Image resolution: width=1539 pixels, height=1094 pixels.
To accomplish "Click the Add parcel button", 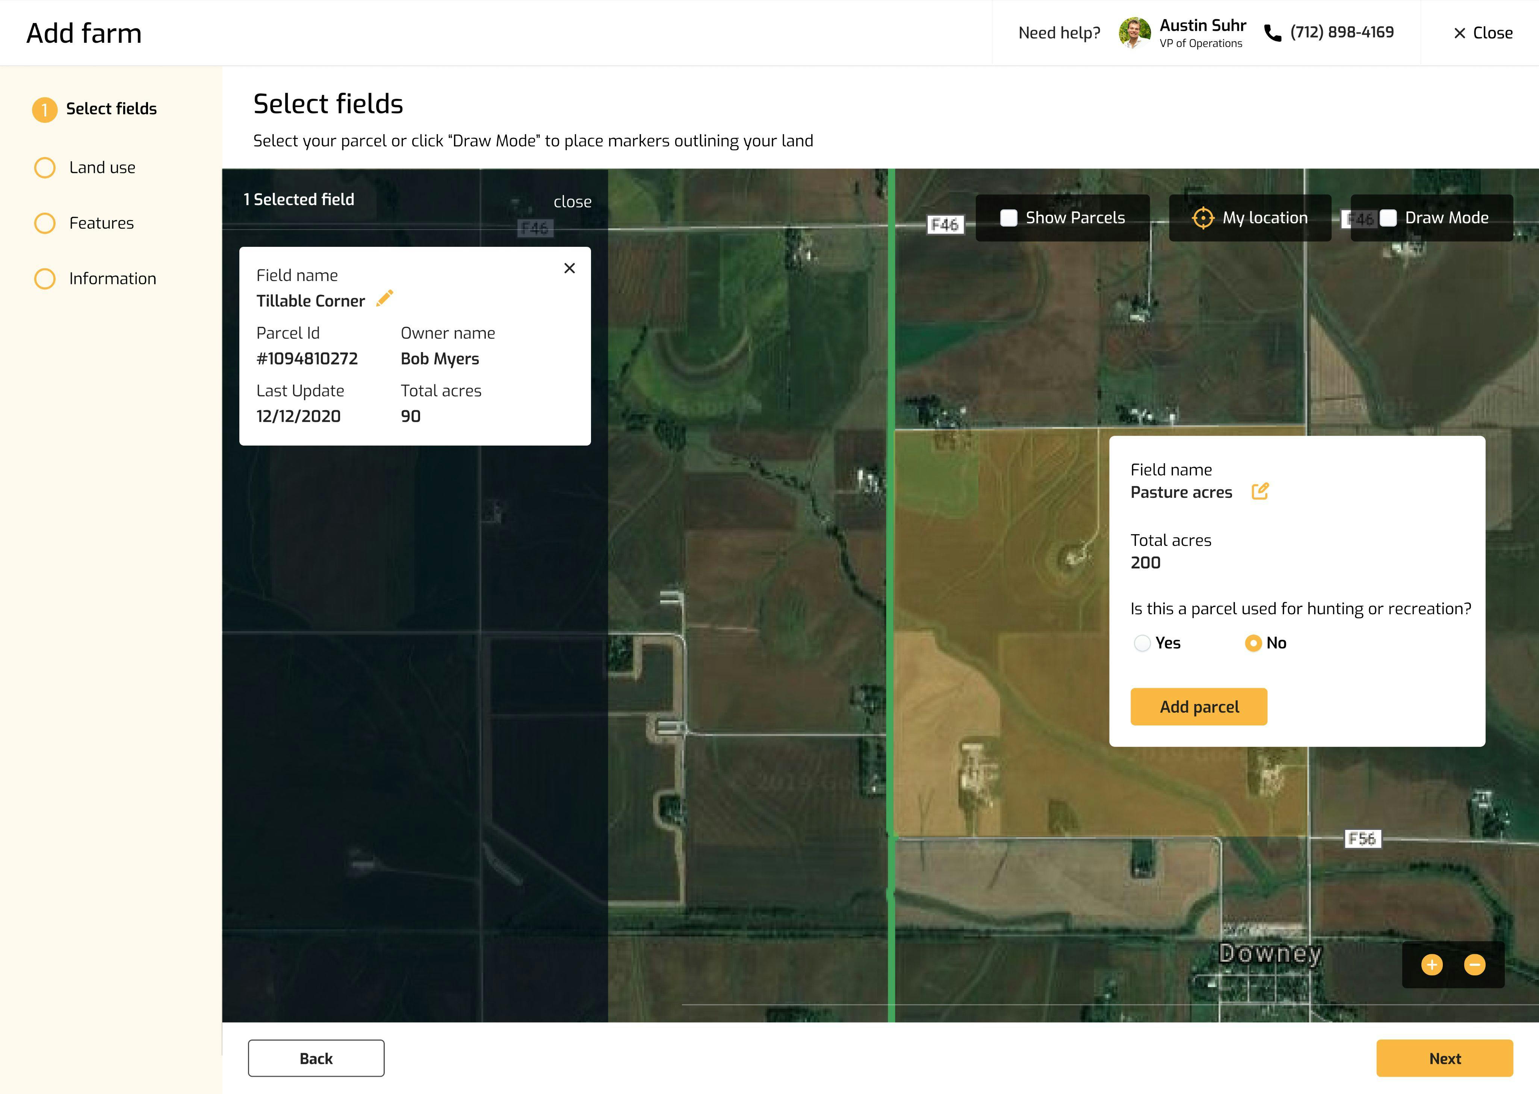I will [1199, 707].
